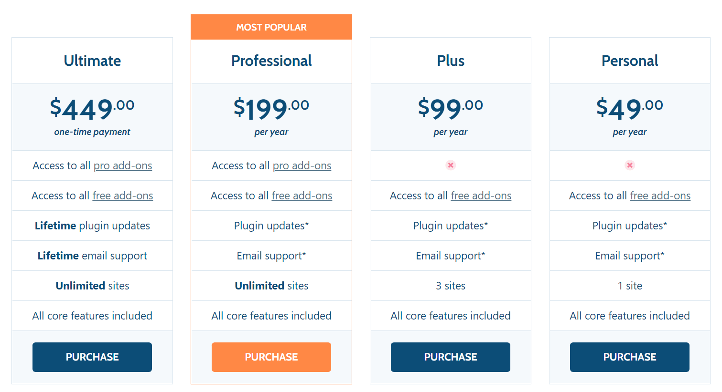The image size is (722, 392).
Task: Open the pro add-ons link under Professional
Action: click(302, 165)
